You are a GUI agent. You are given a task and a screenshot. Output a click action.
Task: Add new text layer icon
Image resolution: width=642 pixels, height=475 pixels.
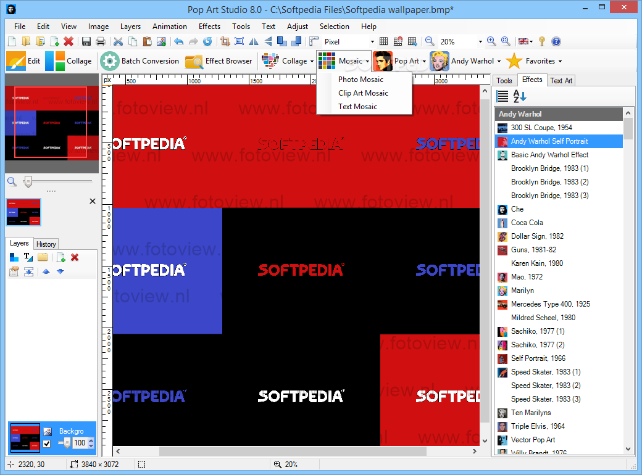28,257
